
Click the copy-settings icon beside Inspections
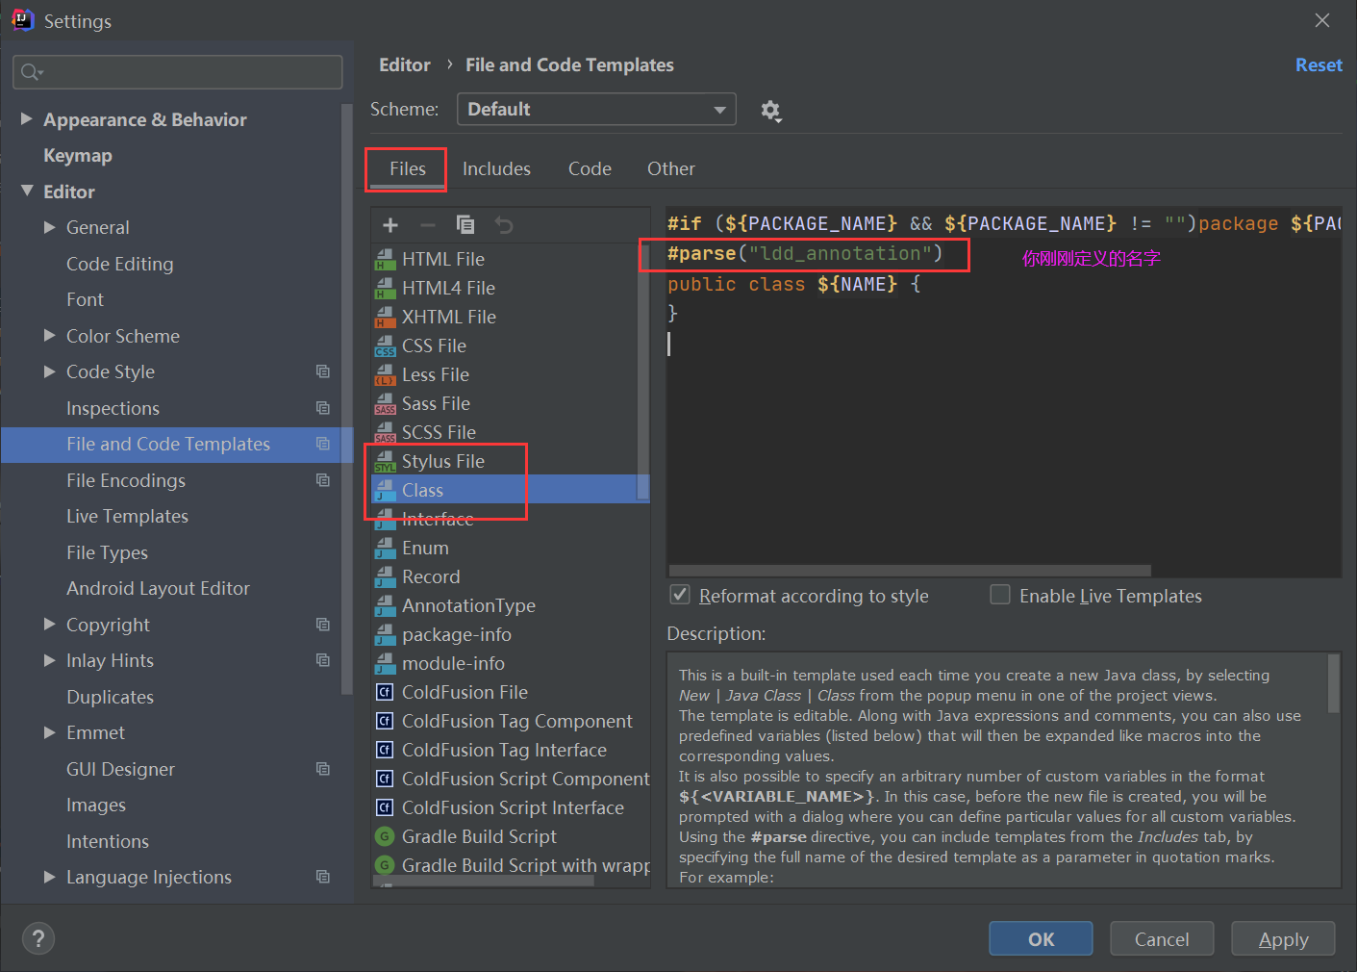coord(323,408)
